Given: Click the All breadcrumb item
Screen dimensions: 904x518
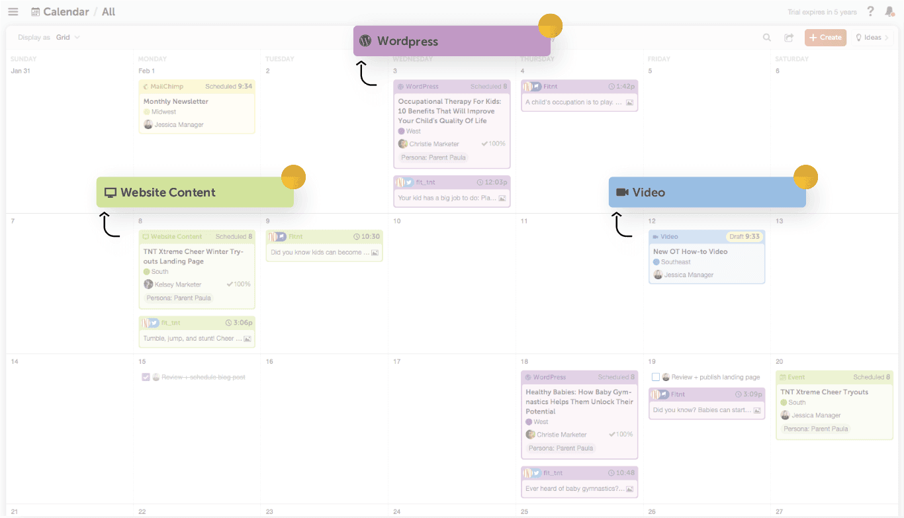Looking at the screenshot, I should coord(109,12).
